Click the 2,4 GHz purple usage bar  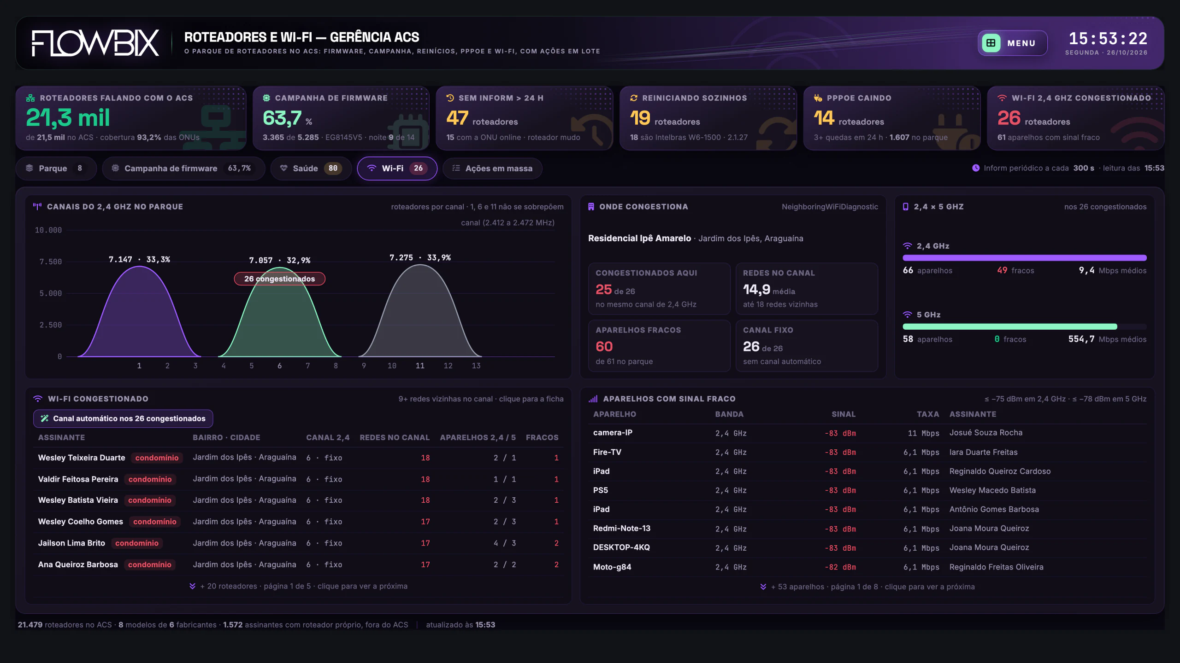[1024, 258]
